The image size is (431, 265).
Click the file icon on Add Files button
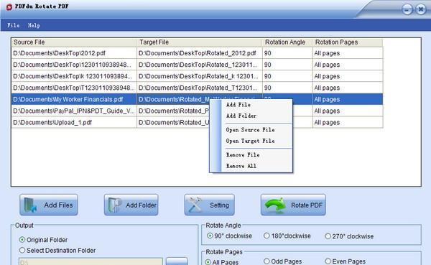tap(30, 205)
